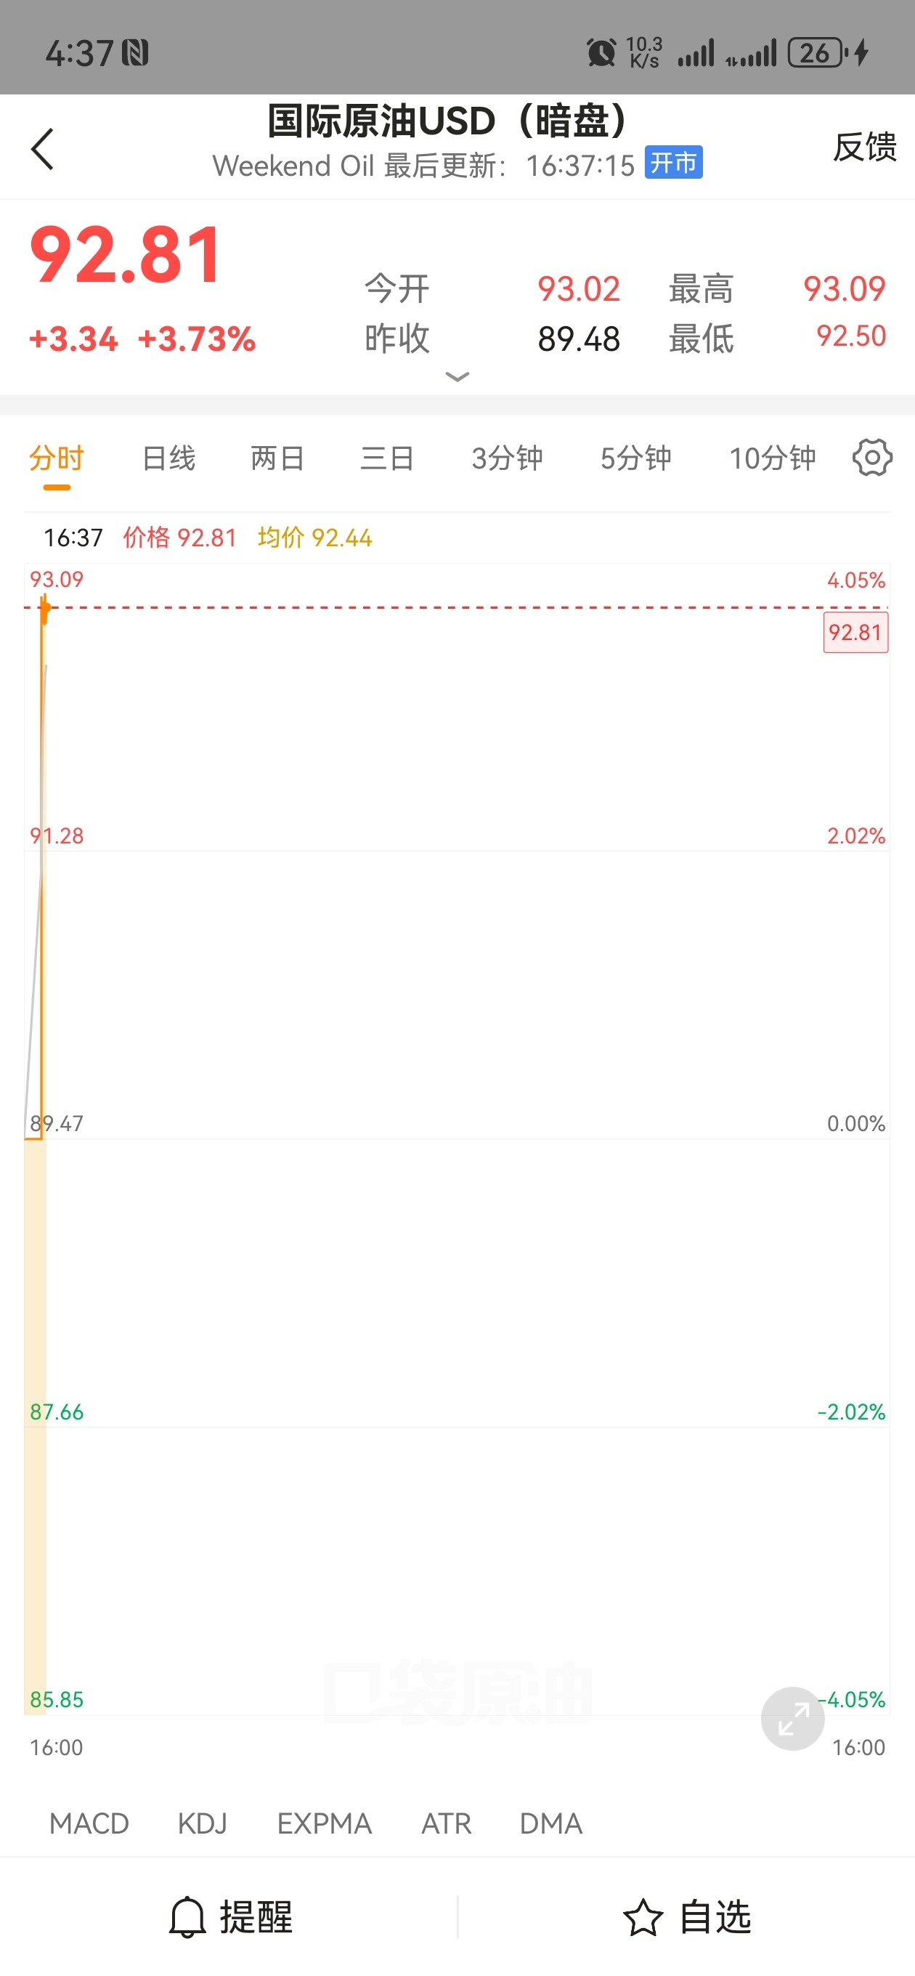Toggle the KDJ indicator
Viewport: 915px width, 1976px height.
point(203,1823)
